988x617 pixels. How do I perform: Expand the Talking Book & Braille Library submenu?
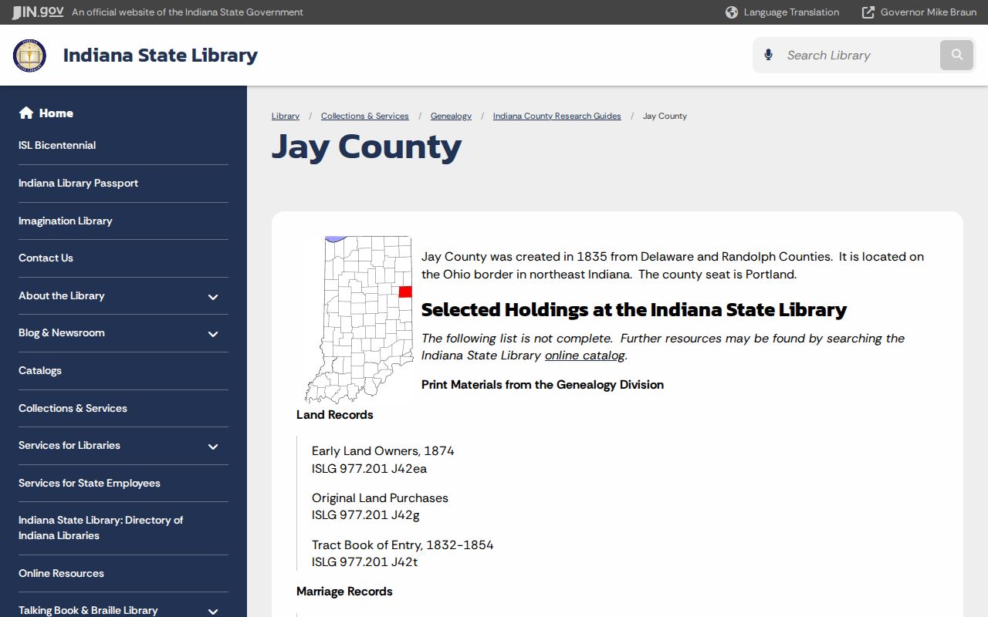pos(213,611)
